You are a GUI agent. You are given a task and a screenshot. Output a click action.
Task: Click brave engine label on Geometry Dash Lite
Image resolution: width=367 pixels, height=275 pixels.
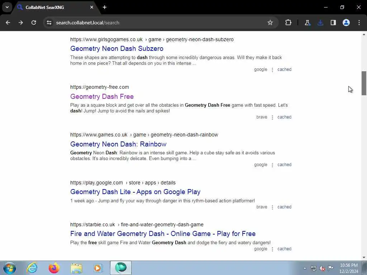pos(262,207)
